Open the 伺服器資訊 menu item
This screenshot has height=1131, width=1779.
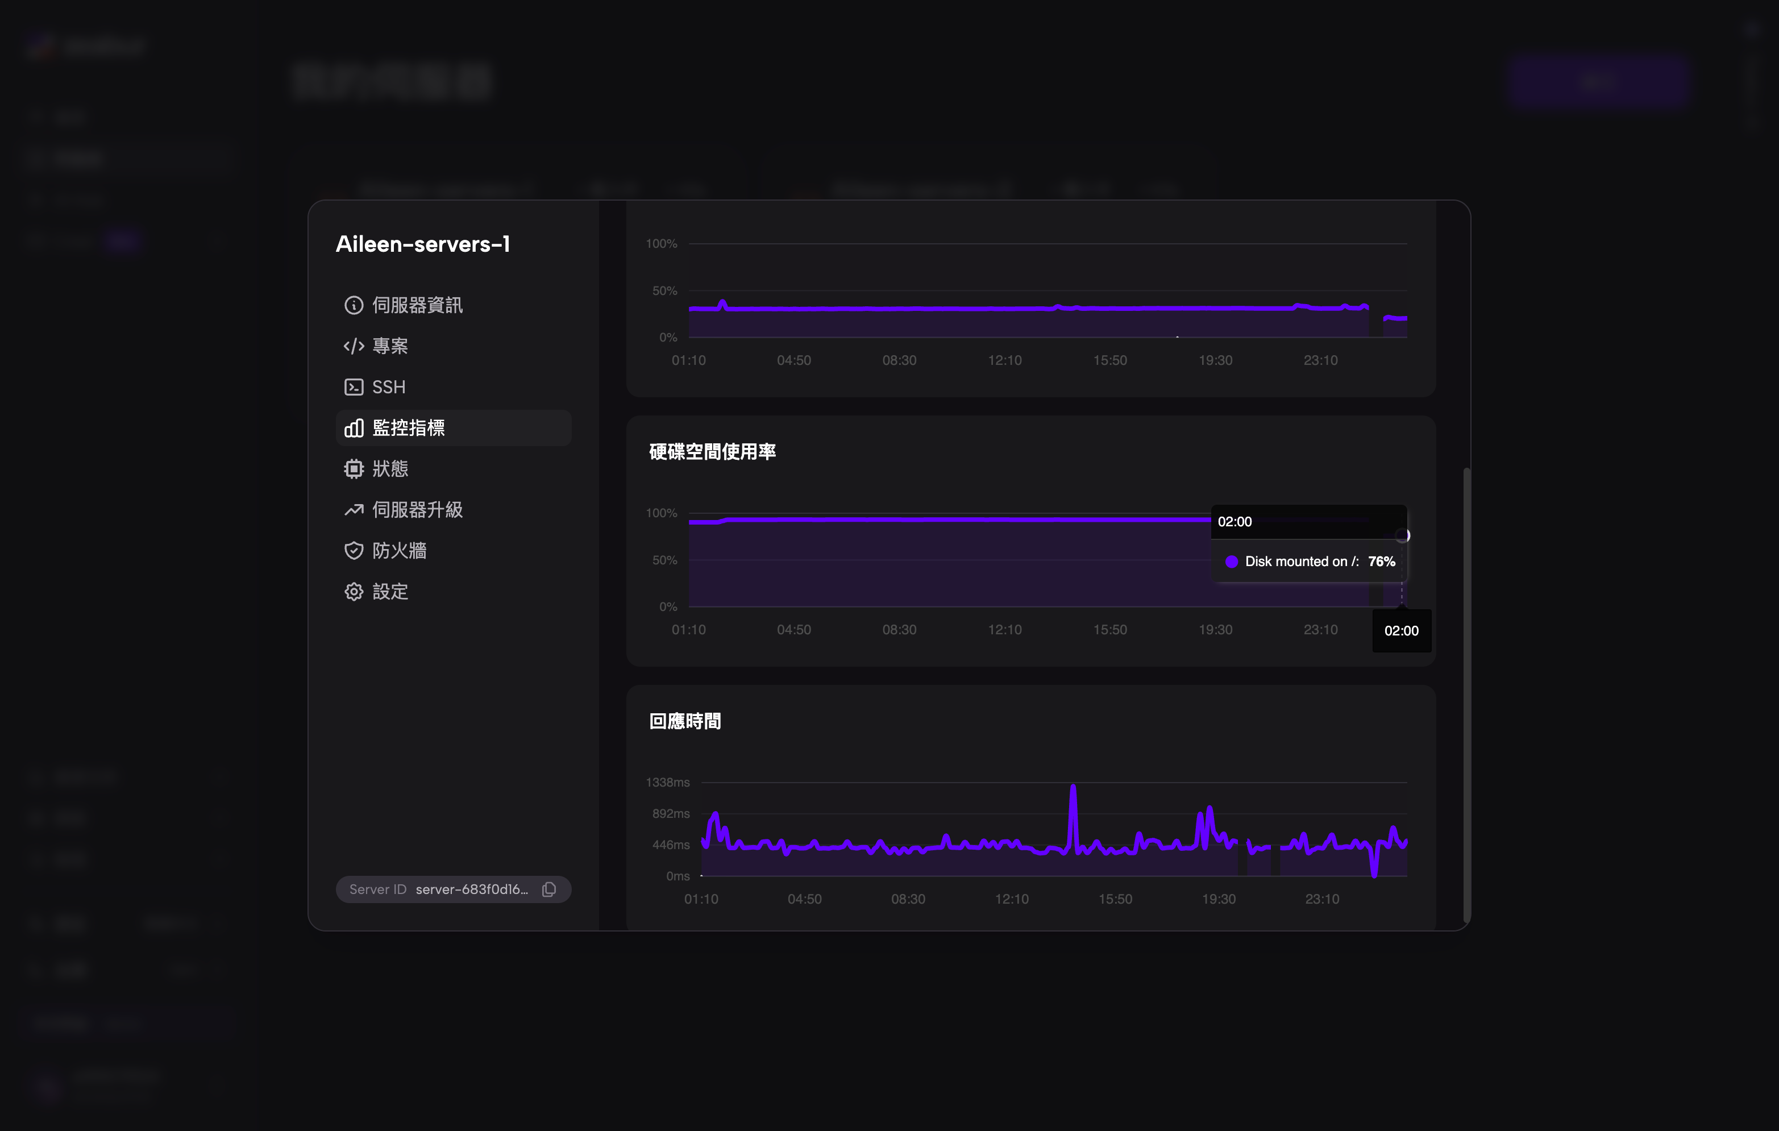417,305
